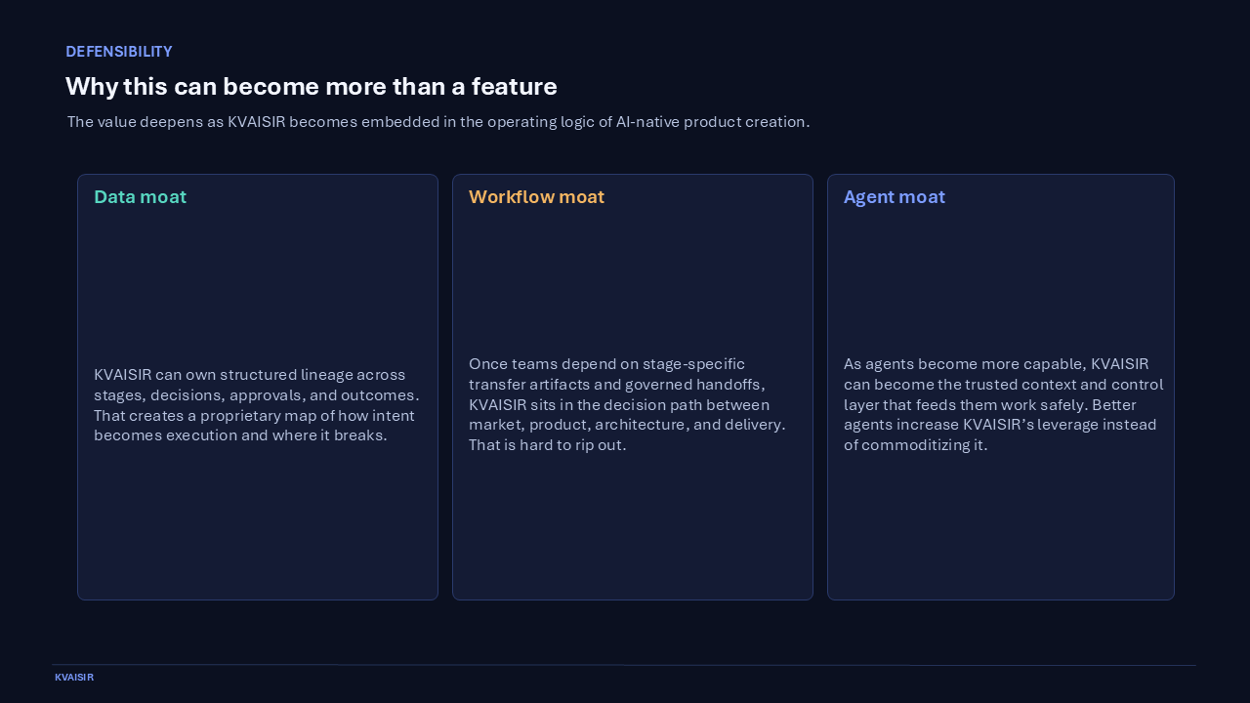Click the border of the Data moat card
Screen dimensions: 1250x703
(77, 387)
